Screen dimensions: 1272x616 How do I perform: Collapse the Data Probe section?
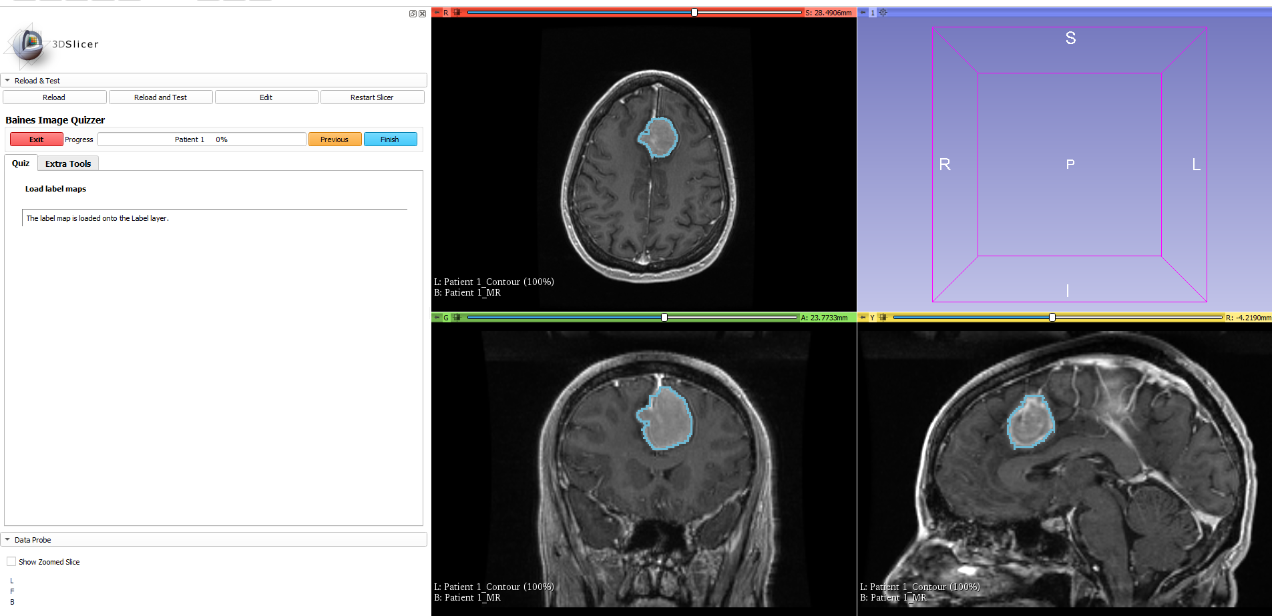coord(7,539)
